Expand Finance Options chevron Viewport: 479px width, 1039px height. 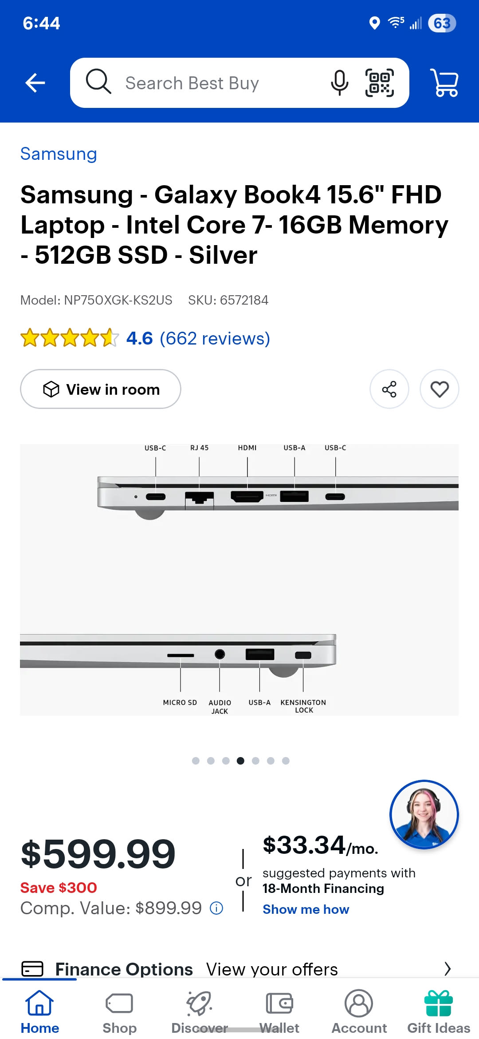[448, 969]
